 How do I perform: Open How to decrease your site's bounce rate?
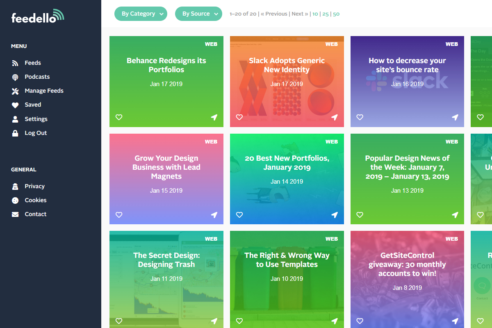click(x=407, y=65)
